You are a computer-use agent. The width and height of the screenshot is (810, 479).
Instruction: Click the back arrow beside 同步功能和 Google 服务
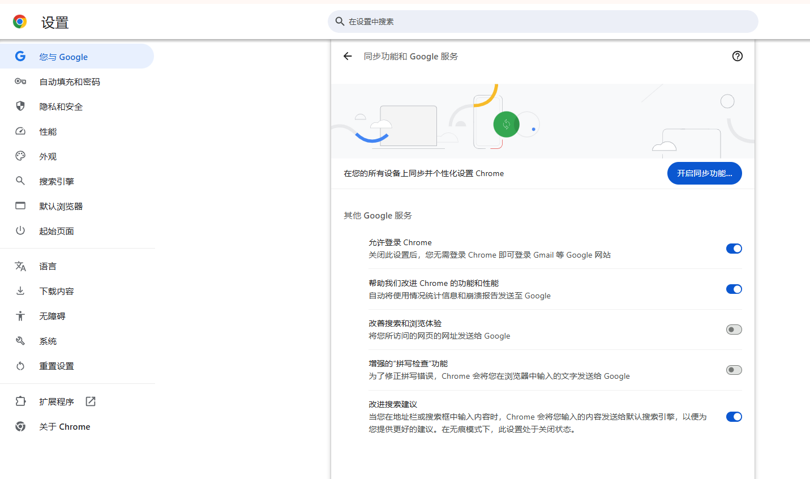[x=348, y=56]
